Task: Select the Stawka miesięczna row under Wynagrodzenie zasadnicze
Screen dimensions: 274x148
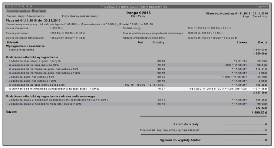Action: pos(136,50)
